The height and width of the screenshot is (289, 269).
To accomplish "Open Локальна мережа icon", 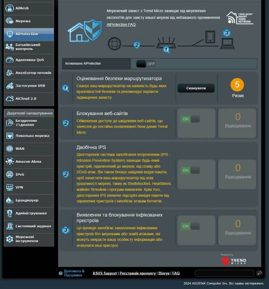I will 10,136.
